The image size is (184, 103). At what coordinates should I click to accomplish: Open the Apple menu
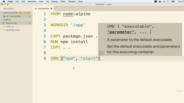point(4,1)
